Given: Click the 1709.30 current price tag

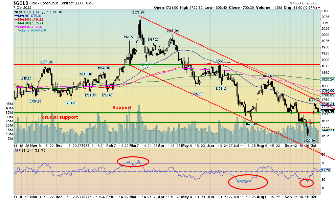Looking at the screenshot, I should (327, 111).
